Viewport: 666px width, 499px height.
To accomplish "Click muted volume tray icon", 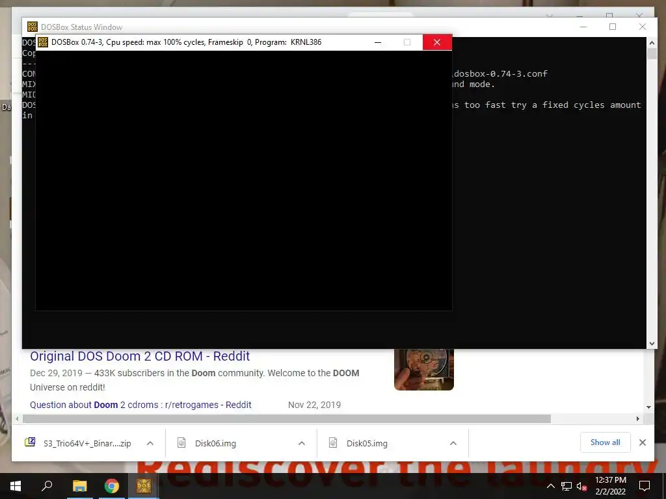I will click(581, 486).
